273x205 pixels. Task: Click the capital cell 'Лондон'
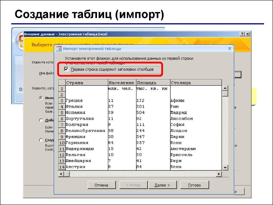point(196,131)
